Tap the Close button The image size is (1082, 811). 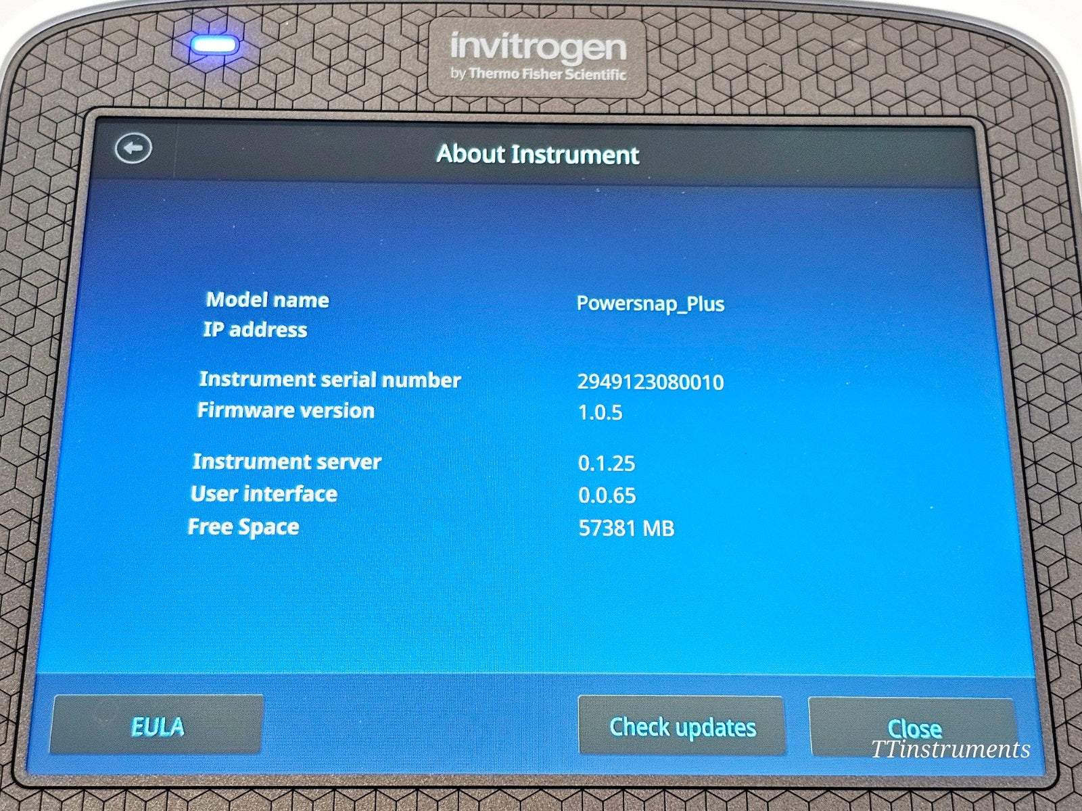(x=914, y=728)
